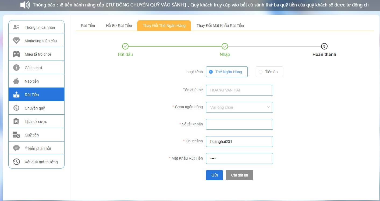
Task: Click the dollar cycle icon for Chuyển quỹ
Action: tap(16, 108)
